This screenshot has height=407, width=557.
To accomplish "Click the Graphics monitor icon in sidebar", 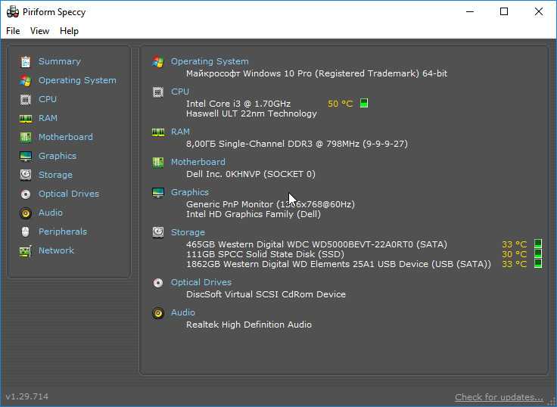I will click(26, 156).
